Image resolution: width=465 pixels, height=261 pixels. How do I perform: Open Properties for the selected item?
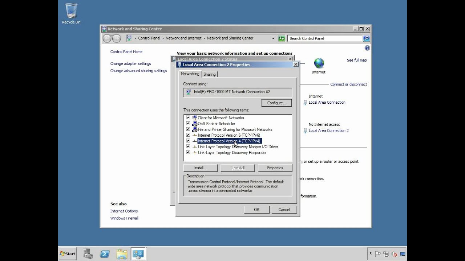(x=275, y=168)
